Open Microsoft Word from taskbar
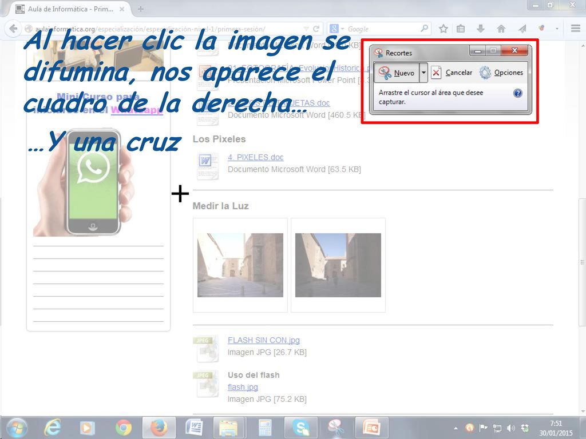The width and height of the screenshot is (586, 439). point(194,428)
